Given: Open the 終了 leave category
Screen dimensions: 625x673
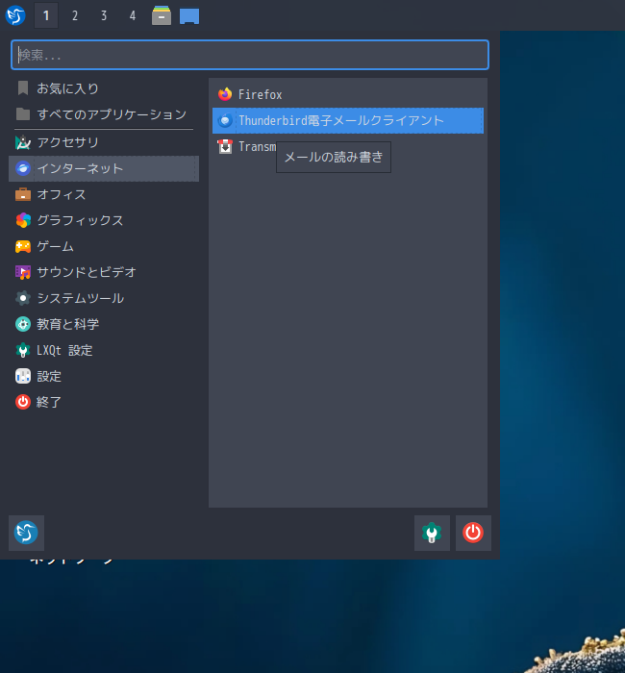Looking at the screenshot, I should [x=104, y=402].
